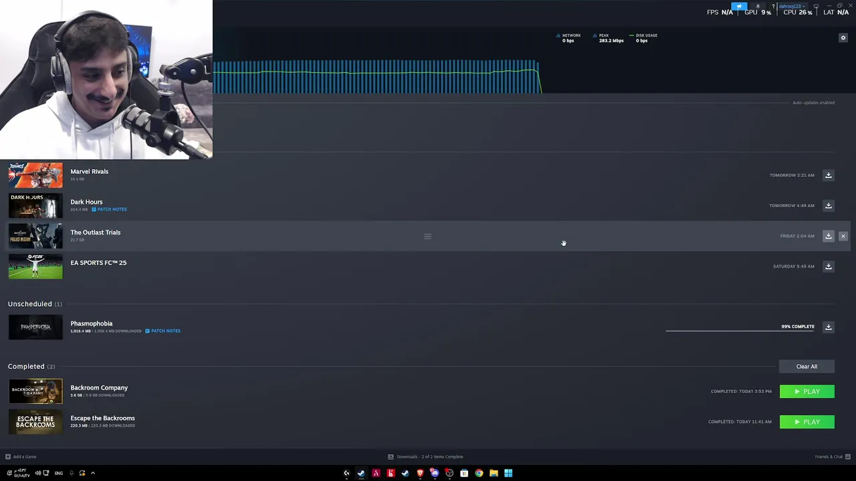Screen dimensions: 856x481
Task: Click PEAK 283.2 Mbps readout
Action: (x=609, y=38)
